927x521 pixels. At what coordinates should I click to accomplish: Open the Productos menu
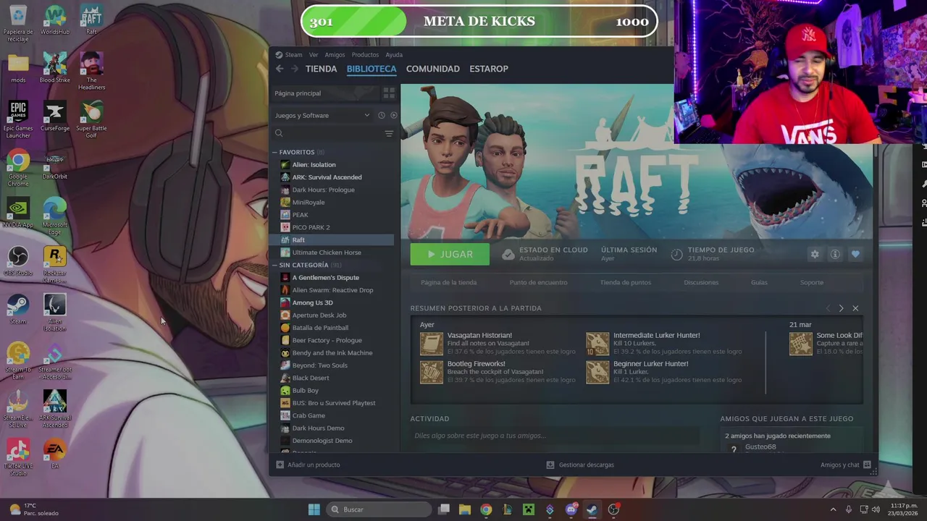tap(365, 55)
